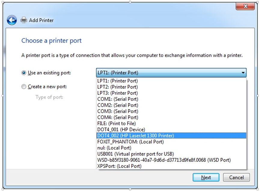Collapse the port dropdown using its arrow
260x191 pixels.
(243, 73)
